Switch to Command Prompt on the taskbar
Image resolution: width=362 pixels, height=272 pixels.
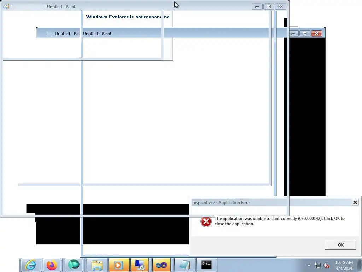(x=206, y=265)
